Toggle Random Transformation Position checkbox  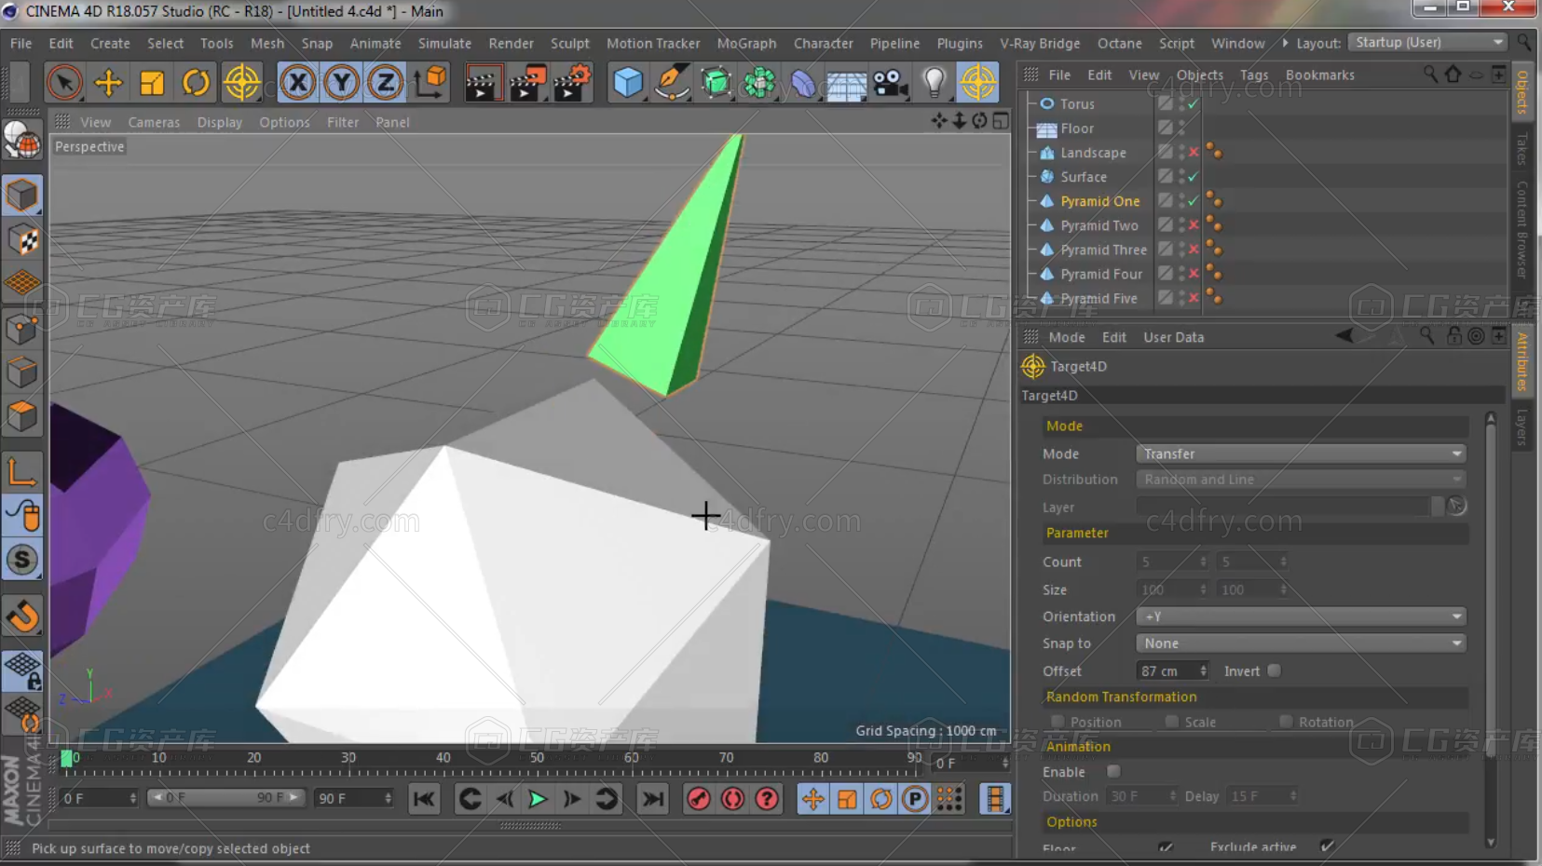(1058, 722)
